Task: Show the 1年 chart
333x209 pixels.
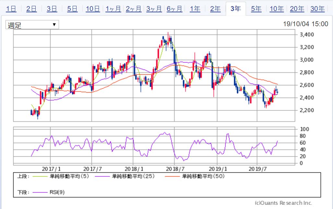Action: click(x=195, y=9)
